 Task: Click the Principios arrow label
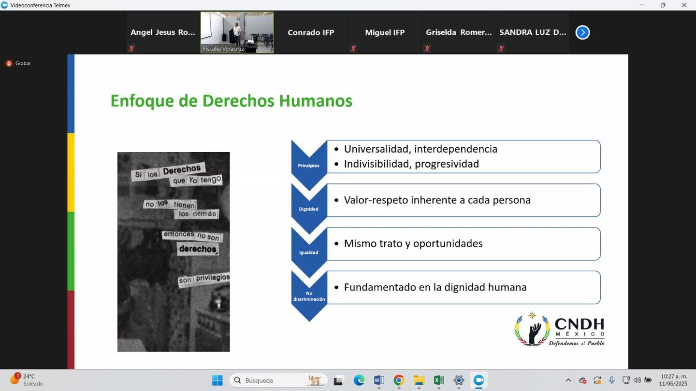coord(309,166)
